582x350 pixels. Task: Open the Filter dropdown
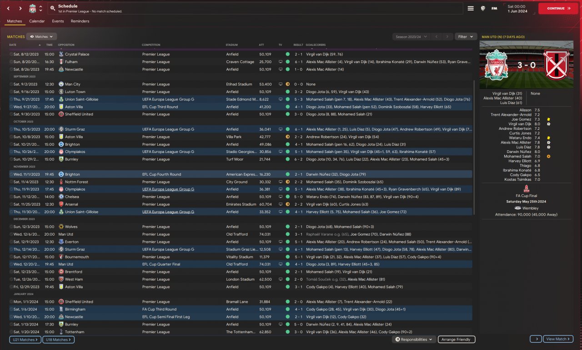[466, 37]
